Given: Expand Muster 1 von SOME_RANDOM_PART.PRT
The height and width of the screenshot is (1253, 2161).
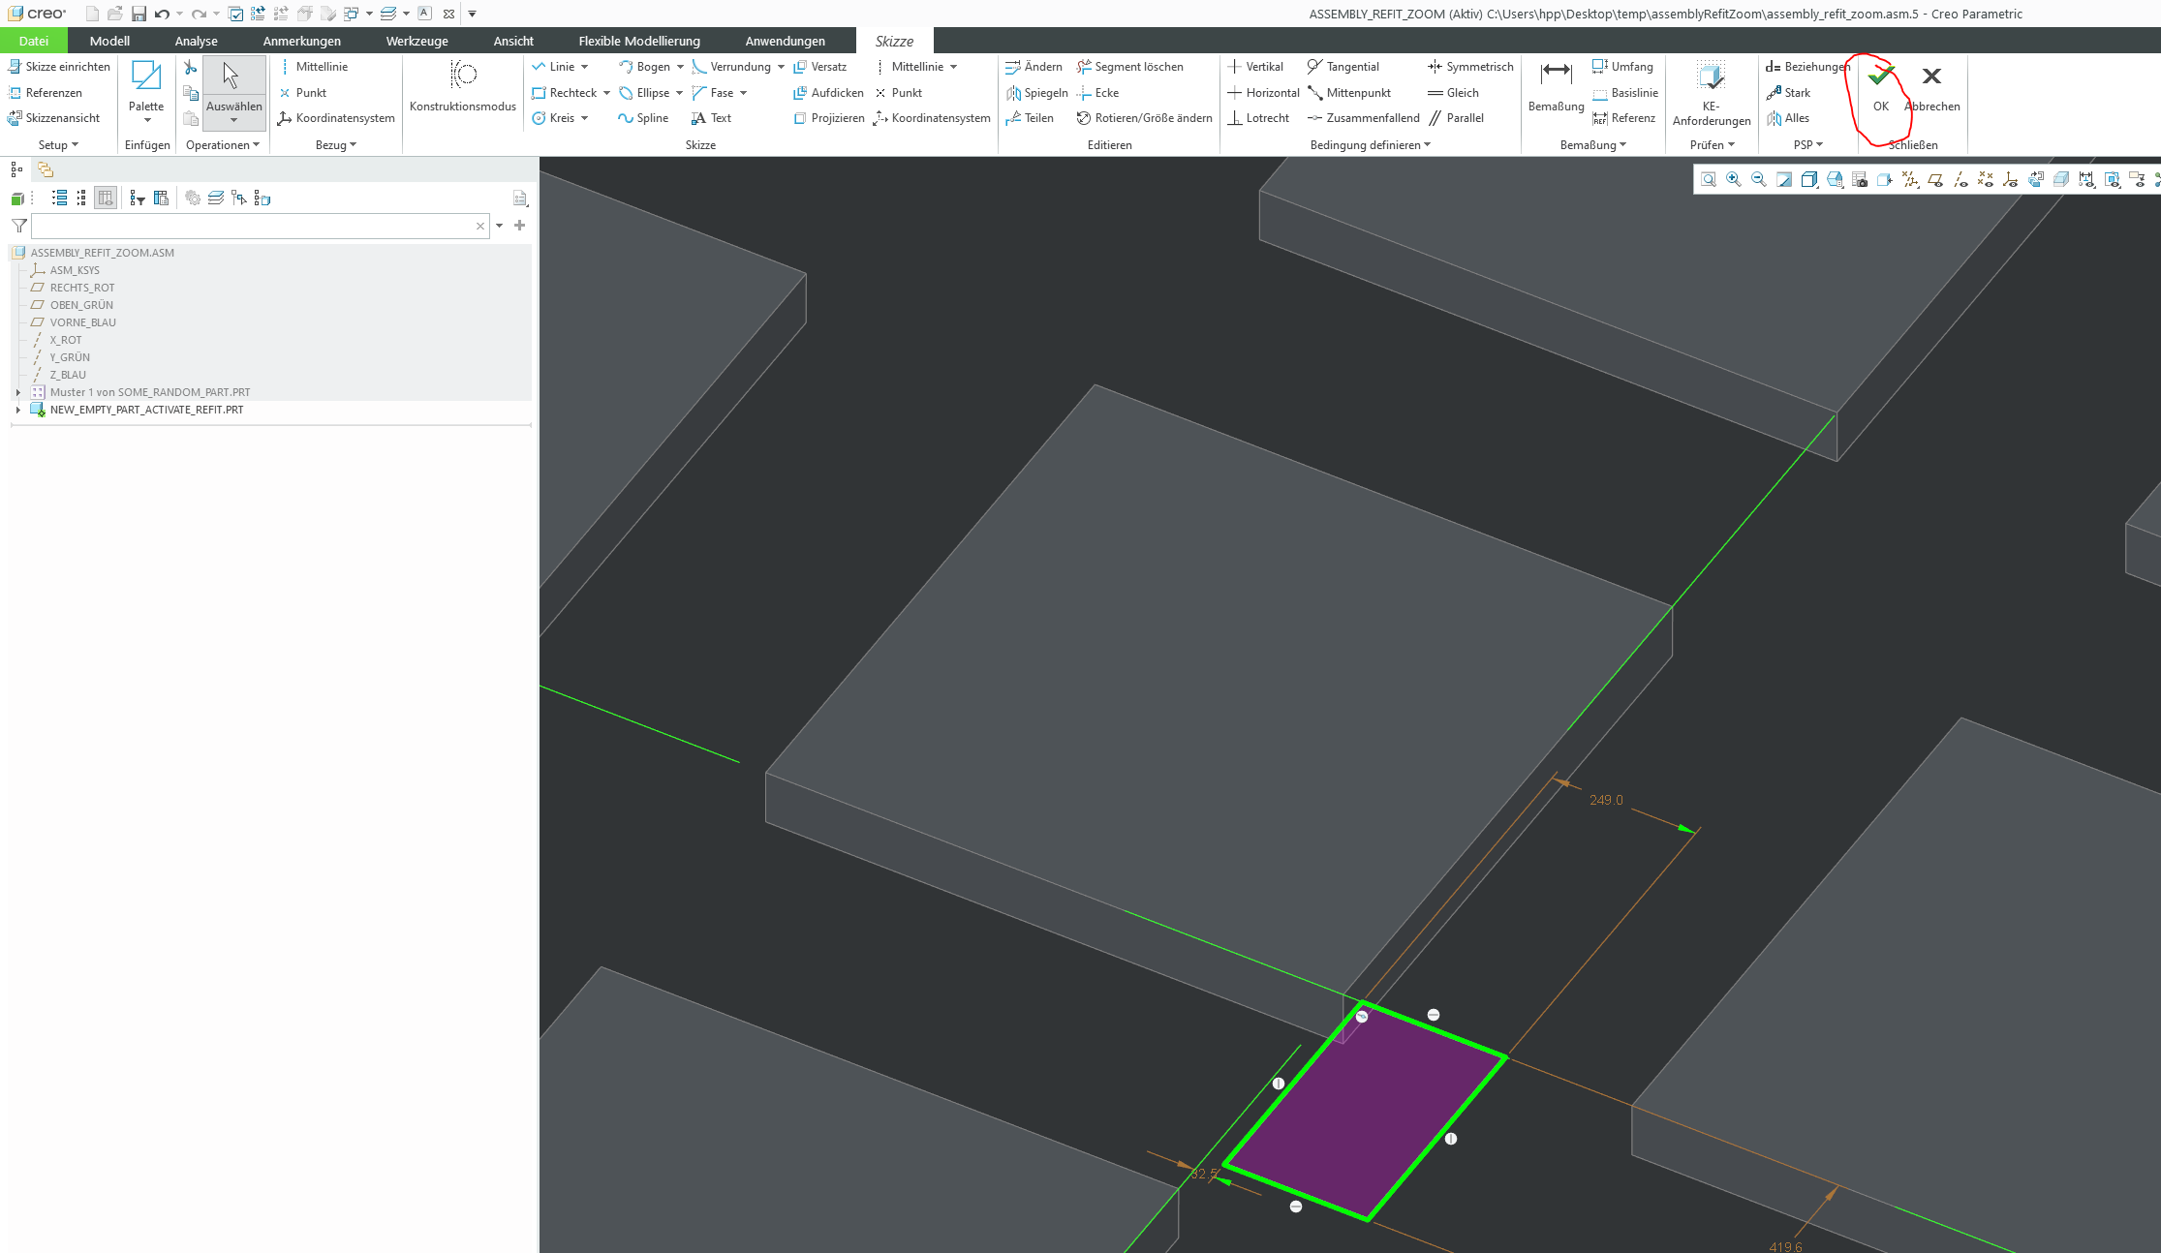Looking at the screenshot, I should point(17,392).
